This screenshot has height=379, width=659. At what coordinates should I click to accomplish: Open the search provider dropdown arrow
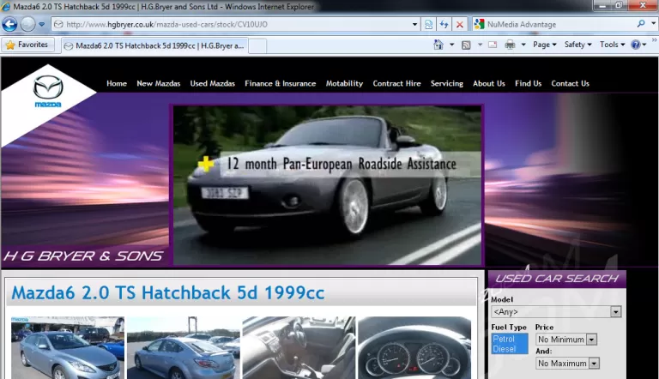pyautogui.click(x=653, y=24)
